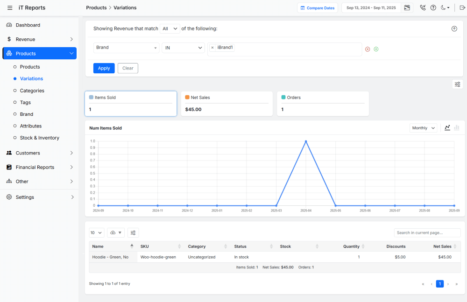Screen dimensions: 467x302
Task: Expand the Revenue sidebar section
Action: (x=39, y=39)
